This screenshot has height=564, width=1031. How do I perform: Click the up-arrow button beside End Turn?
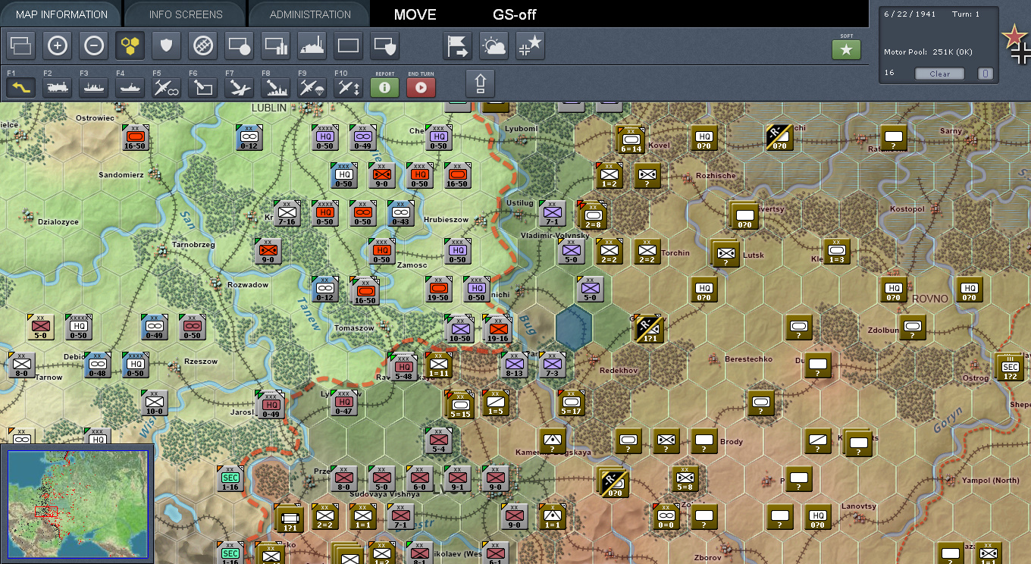point(480,83)
